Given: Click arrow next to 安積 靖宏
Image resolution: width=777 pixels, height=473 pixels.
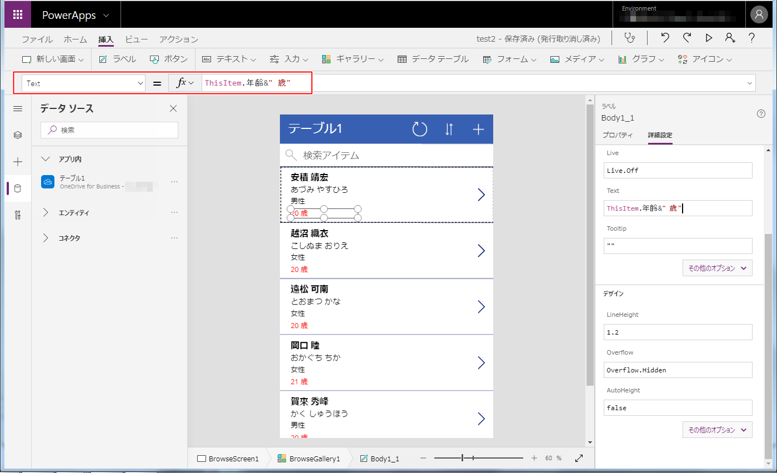Looking at the screenshot, I should point(482,195).
